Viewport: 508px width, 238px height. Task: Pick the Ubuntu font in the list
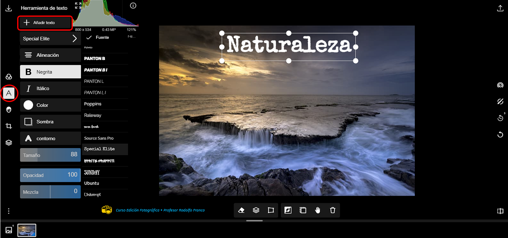pyautogui.click(x=92, y=183)
